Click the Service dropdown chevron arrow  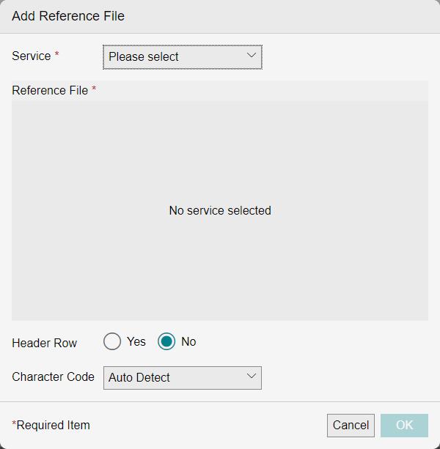[x=252, y=56]
